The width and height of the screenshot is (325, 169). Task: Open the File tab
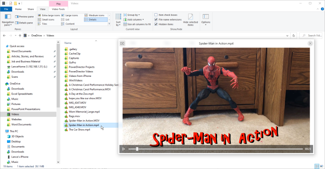6,9
